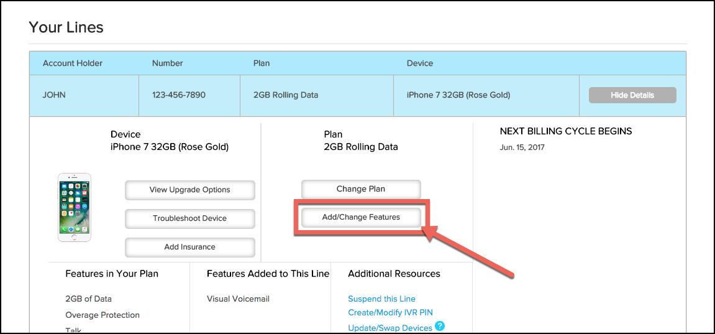Click the Your Lines page heading
The image size is (715, 334).
pos(66,27)
